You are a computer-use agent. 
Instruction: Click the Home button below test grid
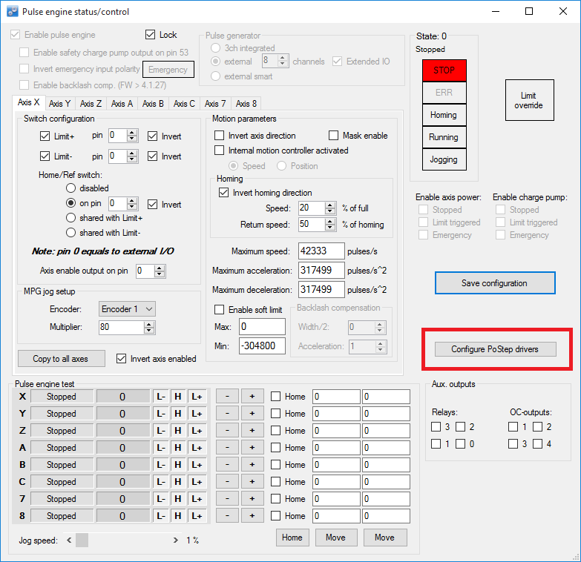point(292,538)
